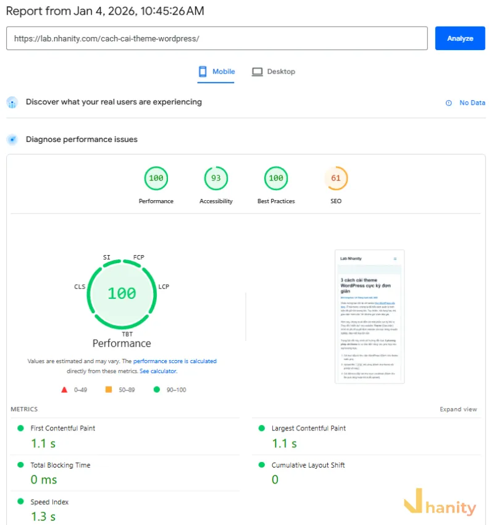Select the Performance 100 score gauge

tap(156, 178)
